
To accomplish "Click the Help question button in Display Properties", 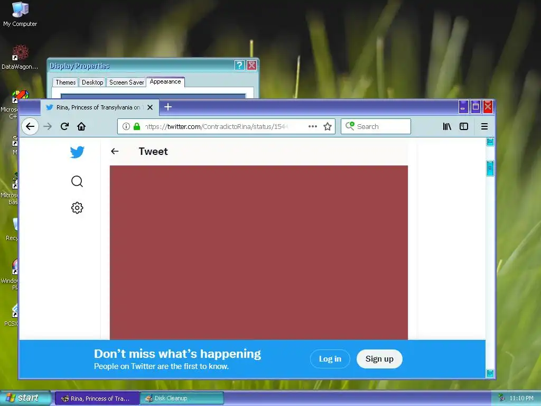I will (x=239, y=65).
